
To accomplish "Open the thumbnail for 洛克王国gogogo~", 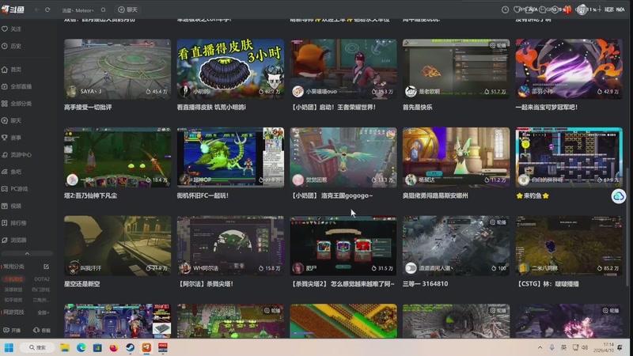I will coord(343,157).
